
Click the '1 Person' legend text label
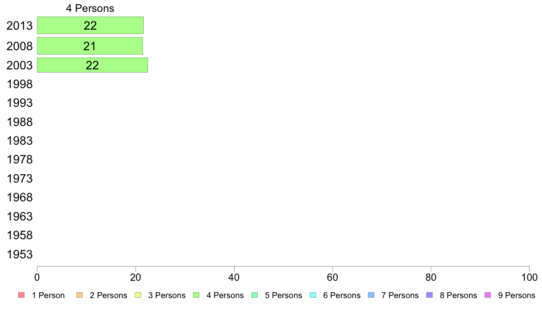(x=48, y=295)
